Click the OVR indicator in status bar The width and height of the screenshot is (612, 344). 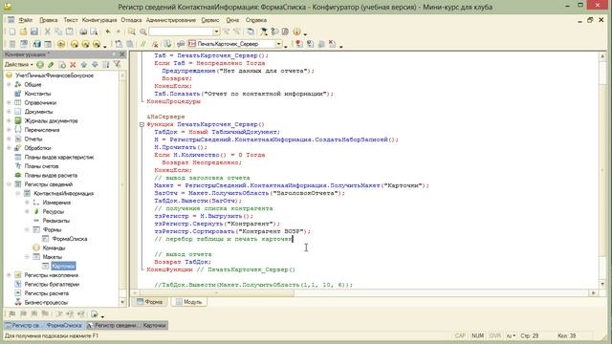pyautogui.click(x=494, y=335)
